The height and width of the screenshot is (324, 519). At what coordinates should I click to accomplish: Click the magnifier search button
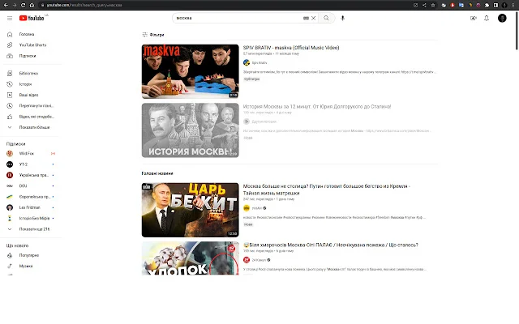tap(326, 18)
